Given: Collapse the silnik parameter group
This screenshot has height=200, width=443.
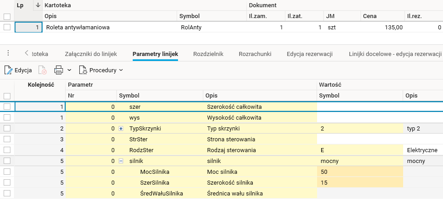Looking at the screenshot, I should (x=121, y=161).
